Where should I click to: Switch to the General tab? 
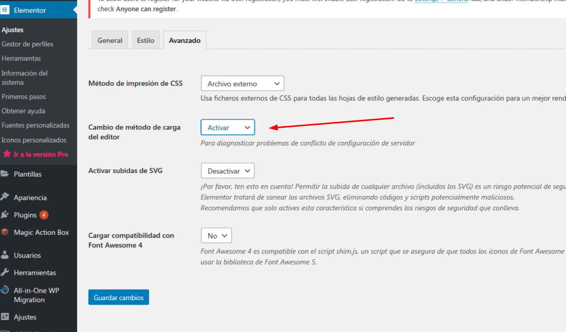[110, 40]
